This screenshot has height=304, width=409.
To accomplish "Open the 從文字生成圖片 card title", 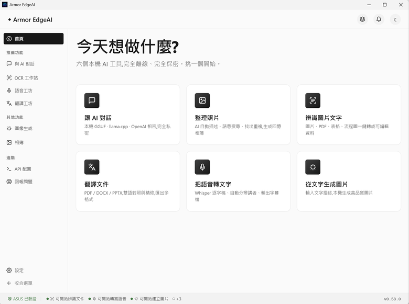I will (326, 184).
